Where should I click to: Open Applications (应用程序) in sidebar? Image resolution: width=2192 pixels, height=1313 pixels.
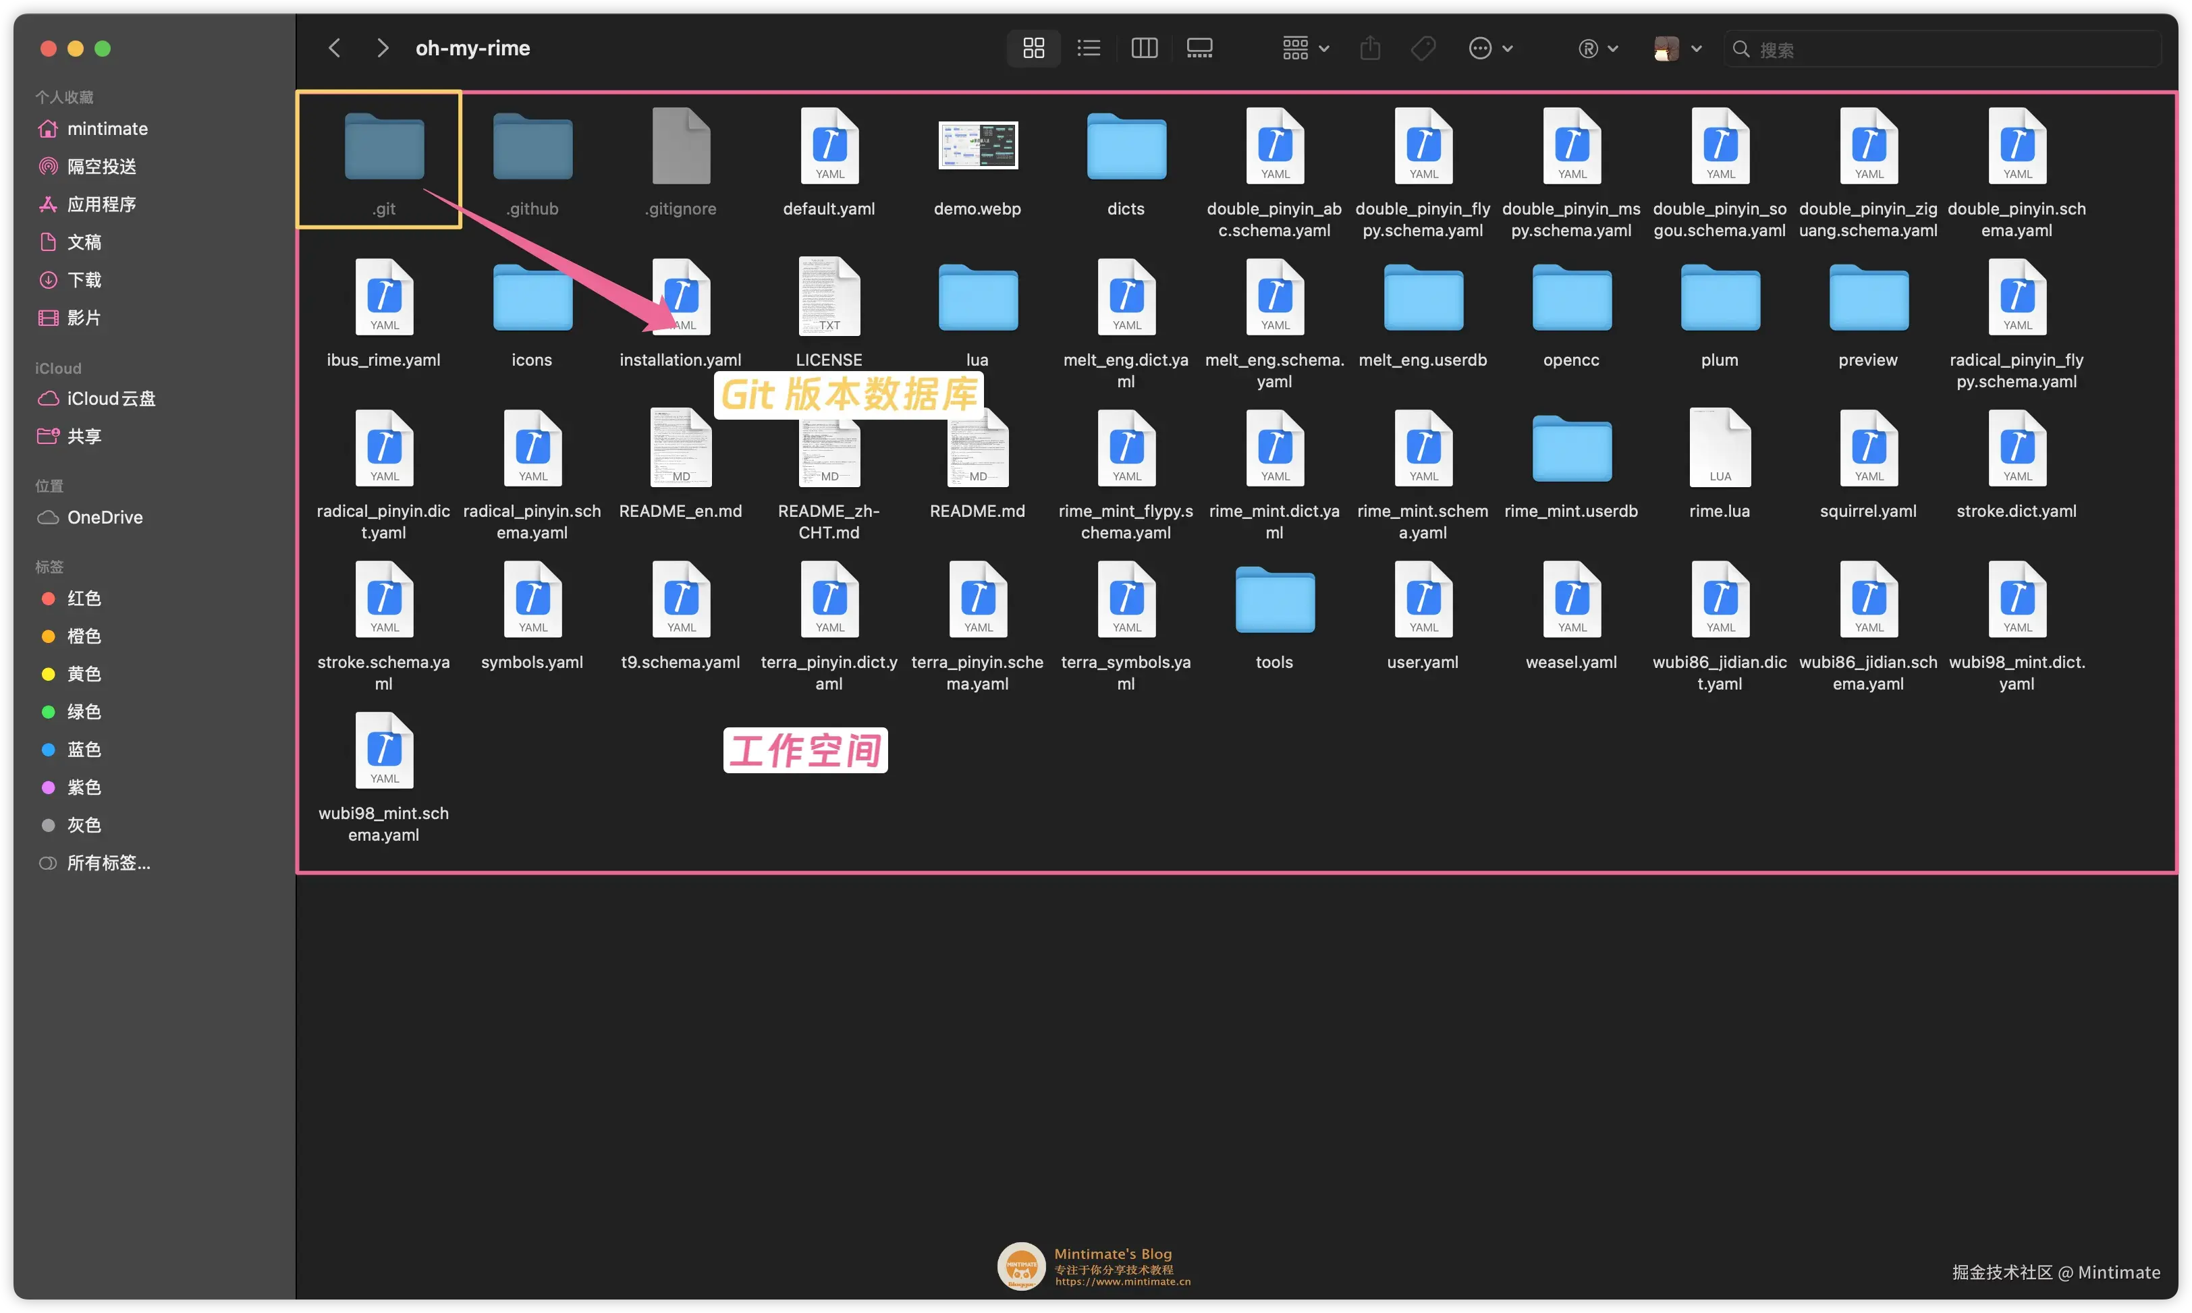[101, 204]
